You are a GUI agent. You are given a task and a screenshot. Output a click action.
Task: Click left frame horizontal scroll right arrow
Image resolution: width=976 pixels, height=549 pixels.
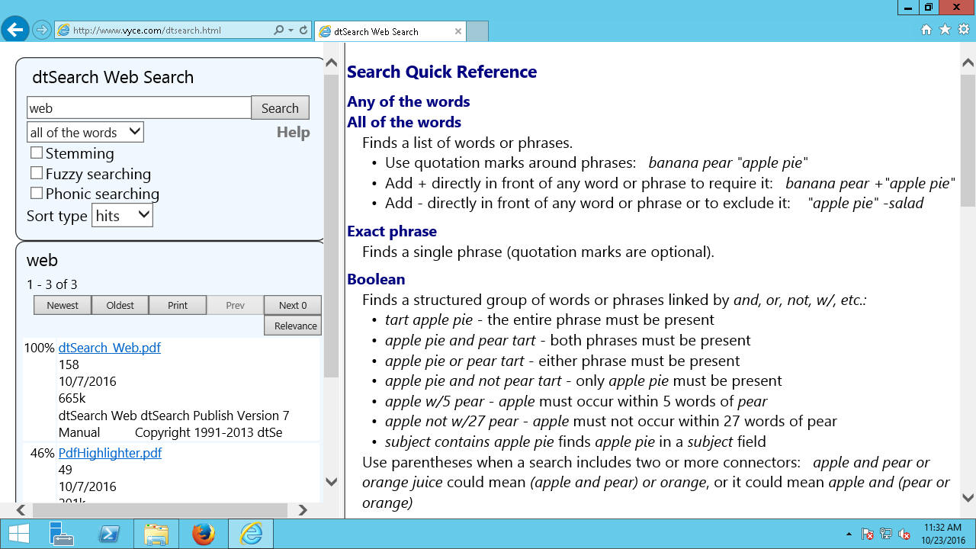303,510
